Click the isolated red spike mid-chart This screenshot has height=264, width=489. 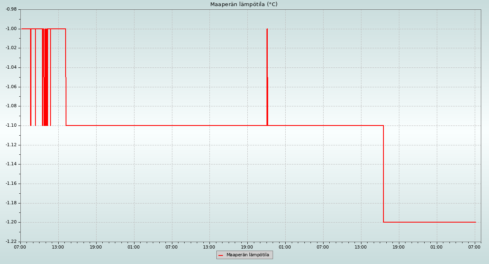click(x=267, y=77)
